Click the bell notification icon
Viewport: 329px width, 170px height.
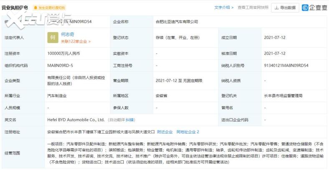pyautogui.click(x=35, y=8)
